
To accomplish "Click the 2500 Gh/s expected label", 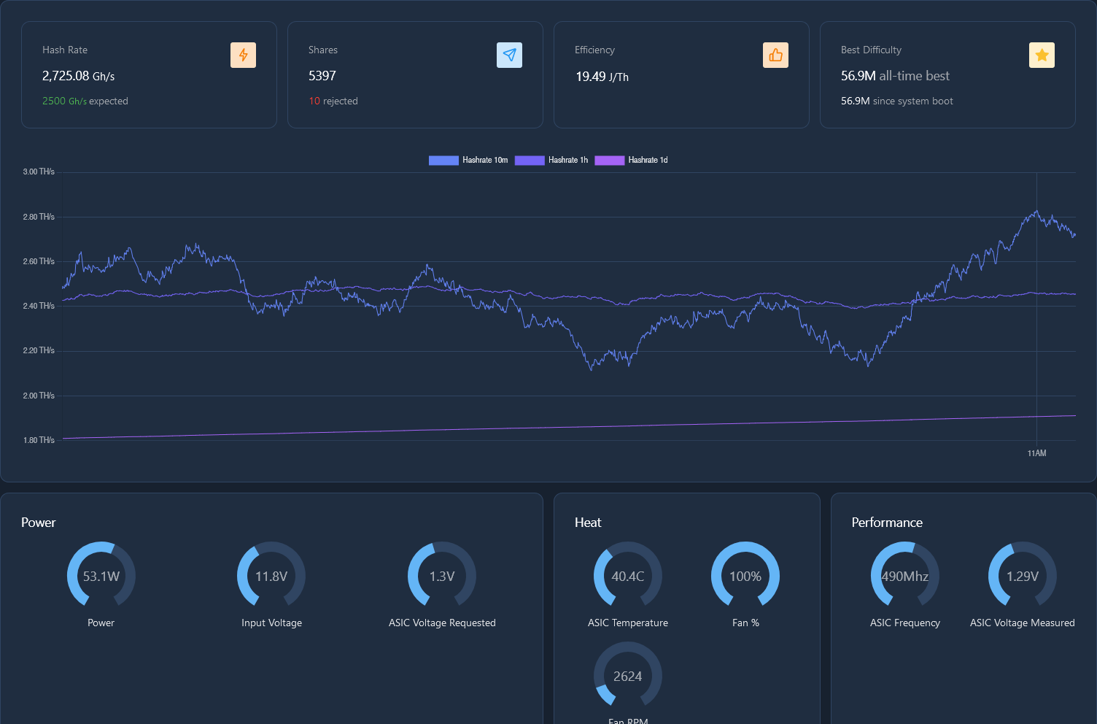I will 85,101.
